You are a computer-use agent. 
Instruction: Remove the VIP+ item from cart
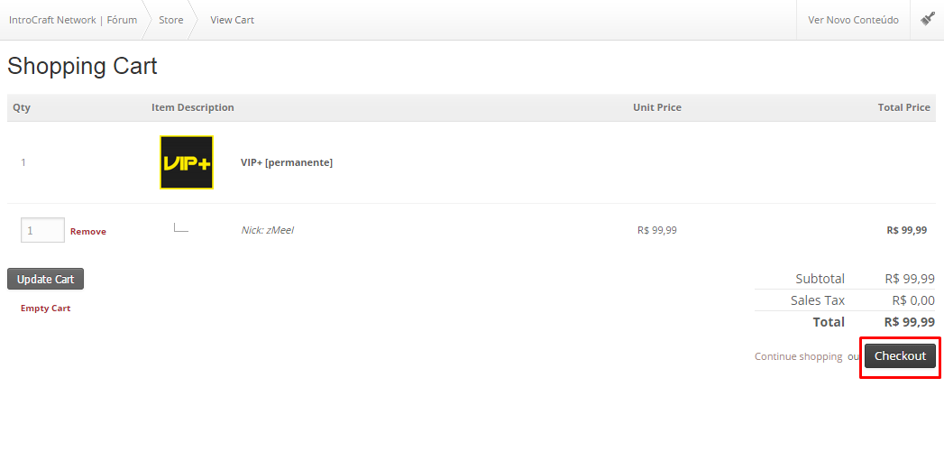pos(87,231)
